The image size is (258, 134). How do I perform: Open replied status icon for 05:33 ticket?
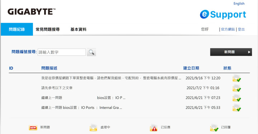(x=236, y=108)
